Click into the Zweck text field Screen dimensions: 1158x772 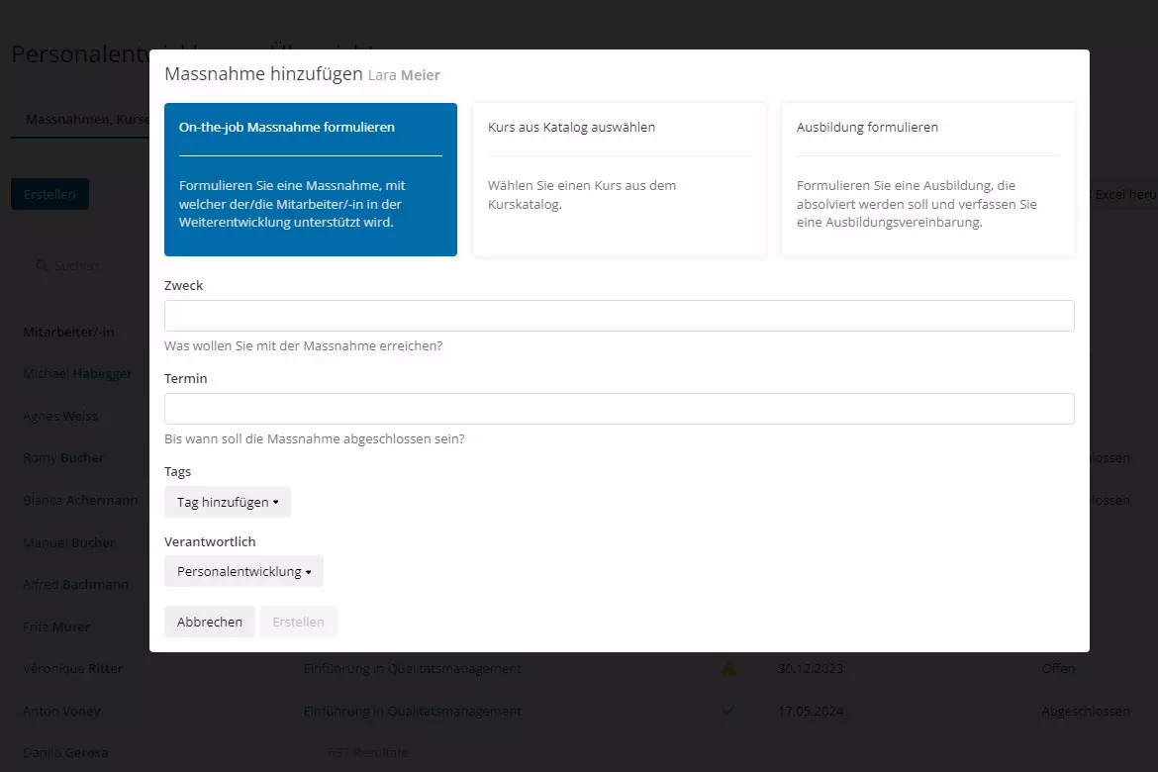[619, 316]
